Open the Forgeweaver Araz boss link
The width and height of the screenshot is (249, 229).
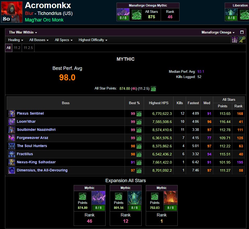[32, 138]
